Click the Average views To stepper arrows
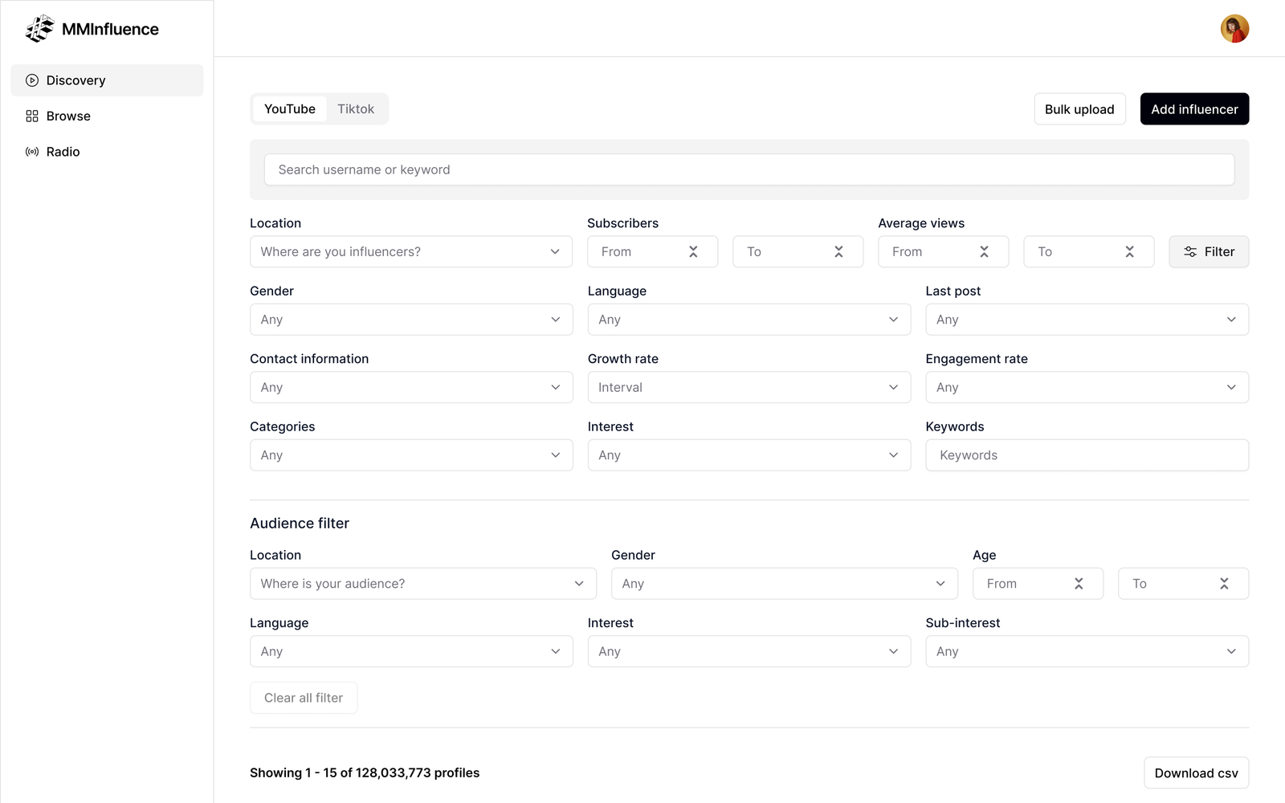Image resolution: width=1285 pixels, height=803 pixels. 1129,252
